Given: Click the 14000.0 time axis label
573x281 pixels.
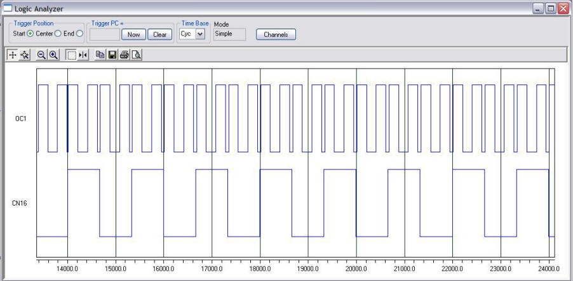Looking at the screenshot, I should [67, 269].
